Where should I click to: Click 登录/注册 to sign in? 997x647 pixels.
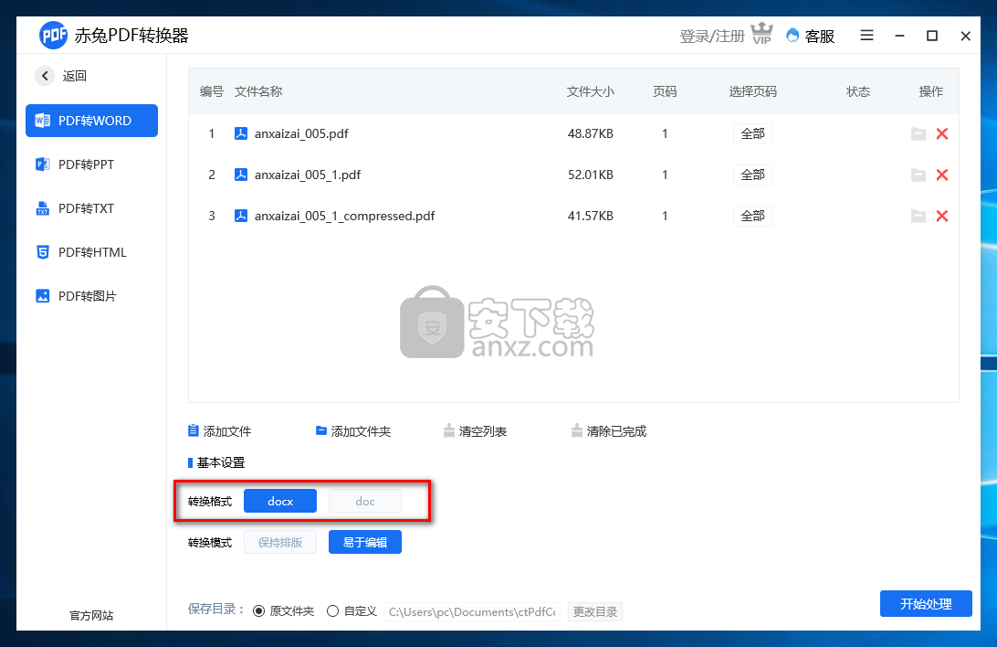coord(712,37)
